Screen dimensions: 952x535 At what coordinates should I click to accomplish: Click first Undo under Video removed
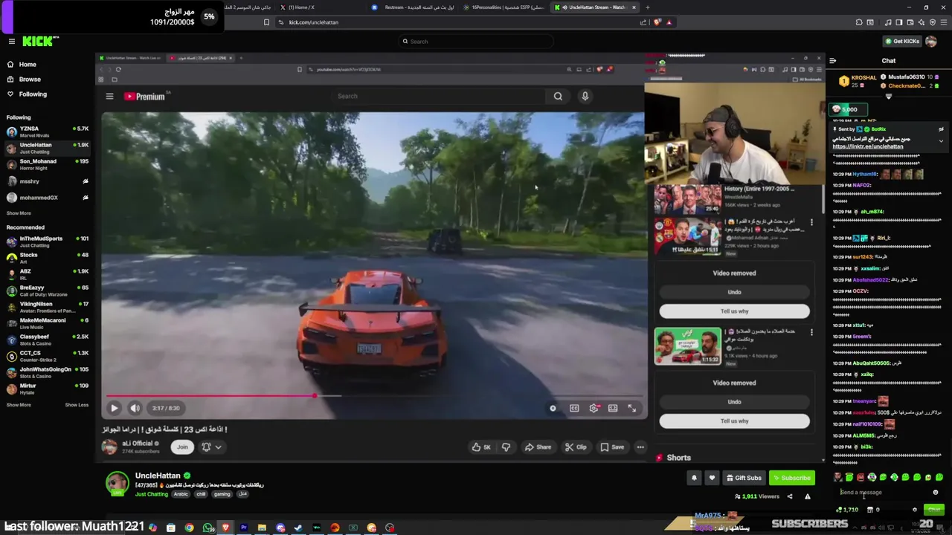pyautogui.click(x=734, y=292)
